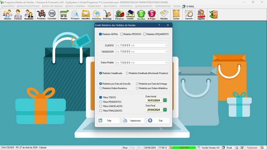
Task: Check the Relatório ORÇAMENTO checkbox
Action: point(145,34)
